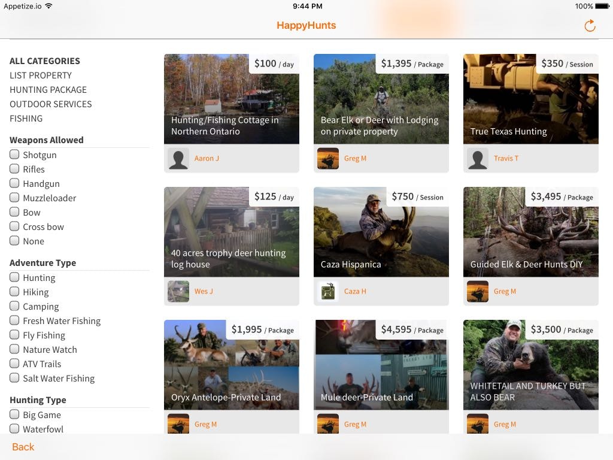Tap Greg M's avatar under Mule deer listing
This screenshot has height=460, width=613.
click(x=327, y=425)
